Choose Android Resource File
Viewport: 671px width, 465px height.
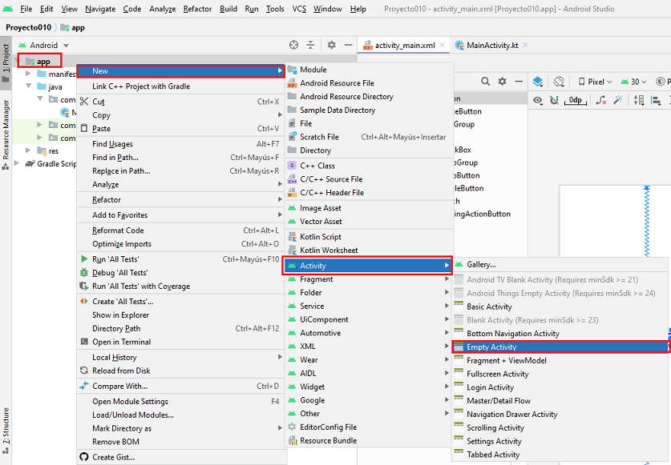pos(369,83)
